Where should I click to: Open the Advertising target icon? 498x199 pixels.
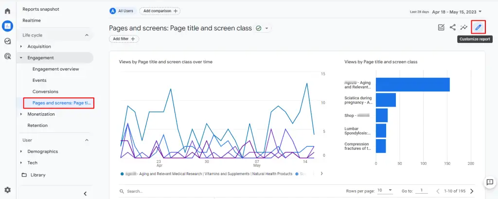(x=7, y=56)
